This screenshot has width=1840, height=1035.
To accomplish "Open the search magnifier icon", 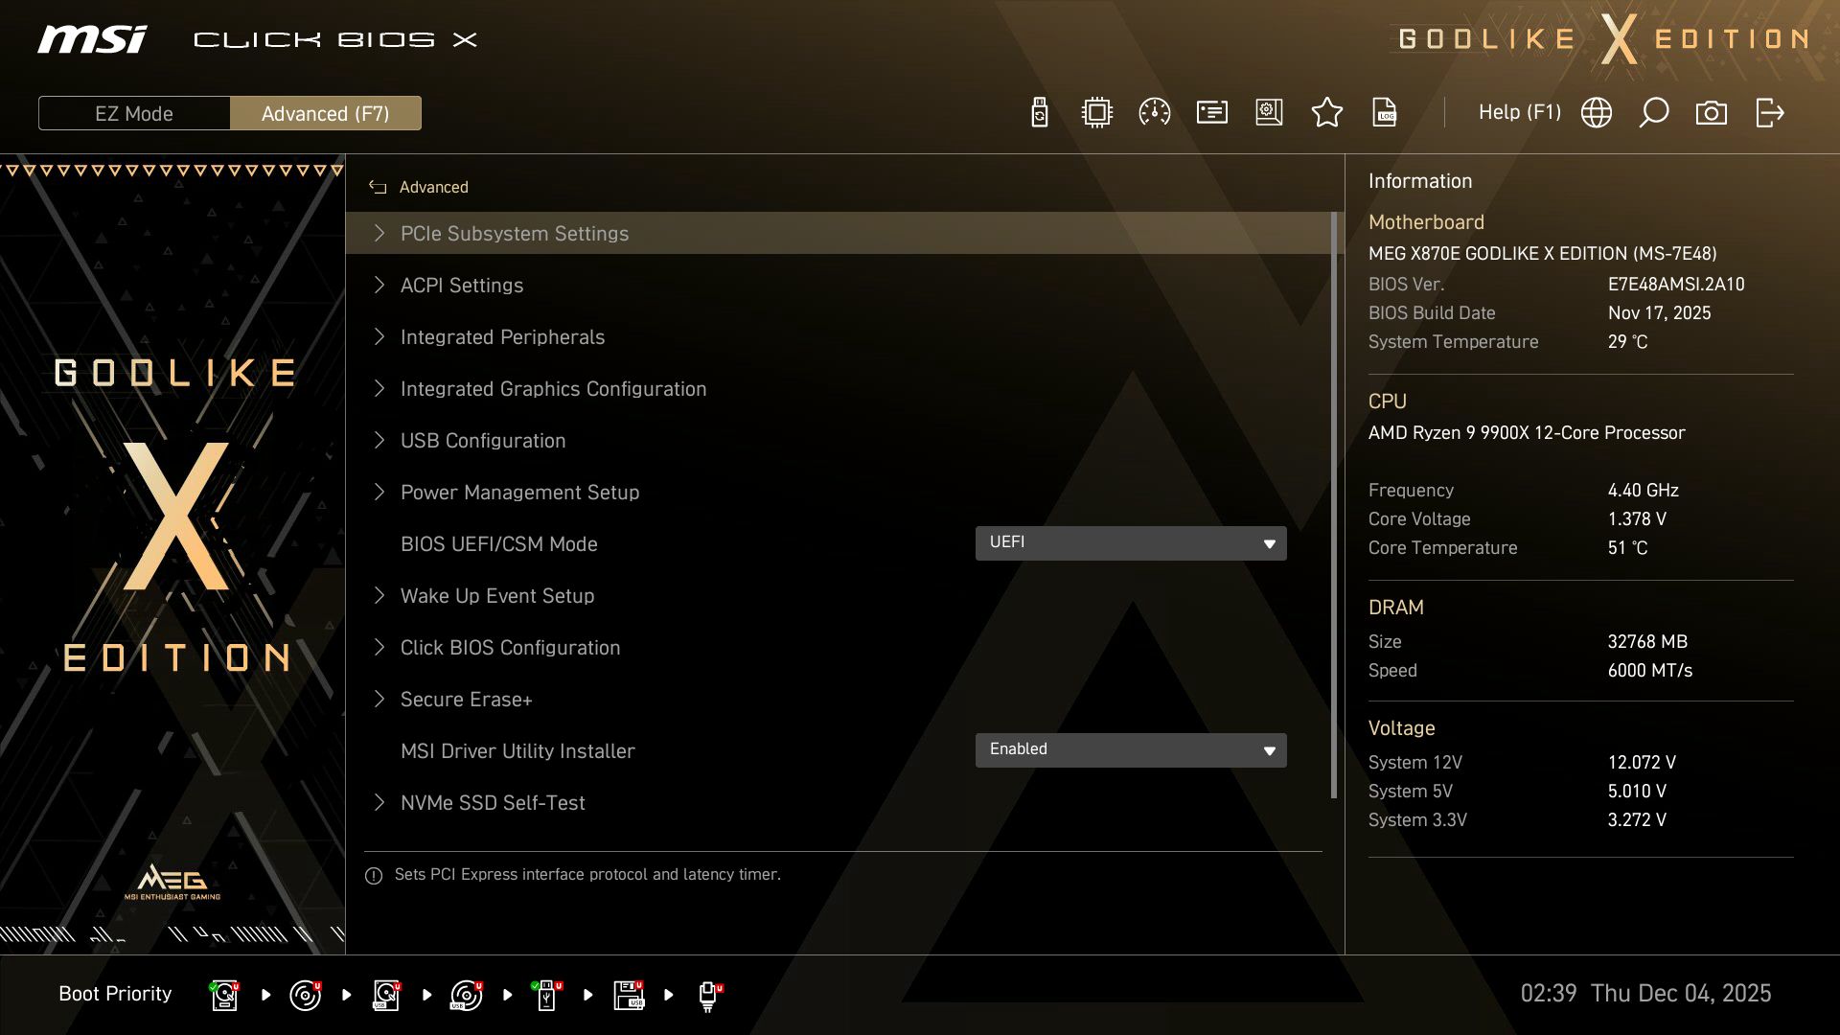I will coord(1653,112).
